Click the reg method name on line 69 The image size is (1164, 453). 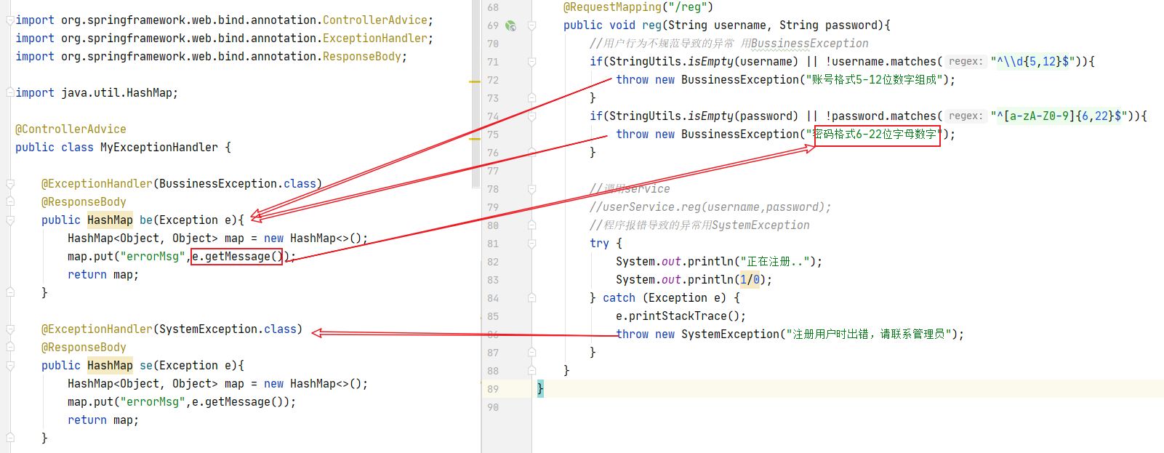point(651,25)
